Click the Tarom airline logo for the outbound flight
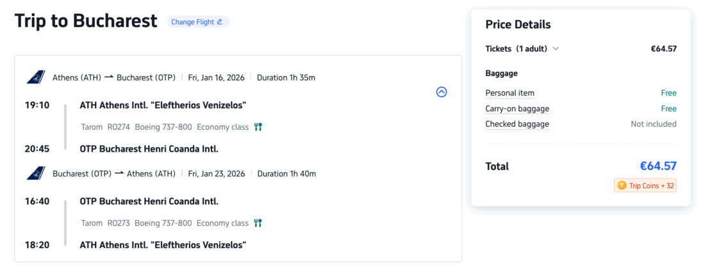The image size is (705, 270). (x=35, y=77)
